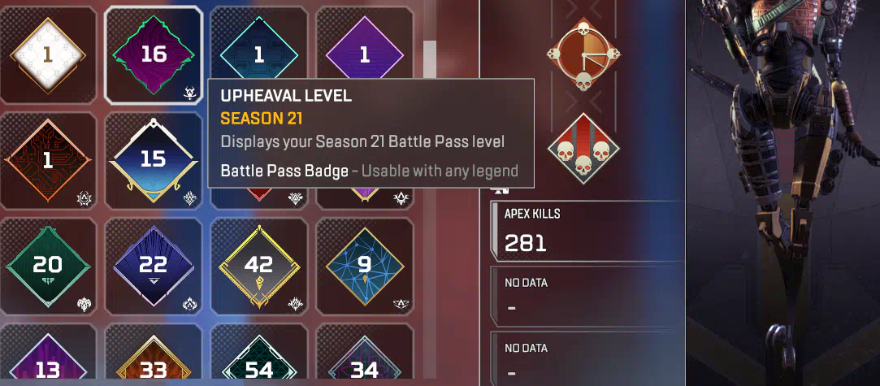Screen dimensions: 880x386
Task: Click the badge list vertical scrollbar handle
Action: (x=430, y=59)
